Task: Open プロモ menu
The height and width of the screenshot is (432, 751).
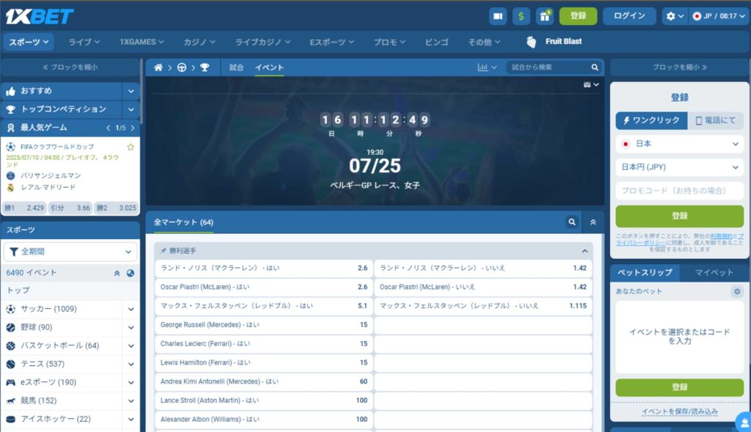Action: [x=389, y=42]
